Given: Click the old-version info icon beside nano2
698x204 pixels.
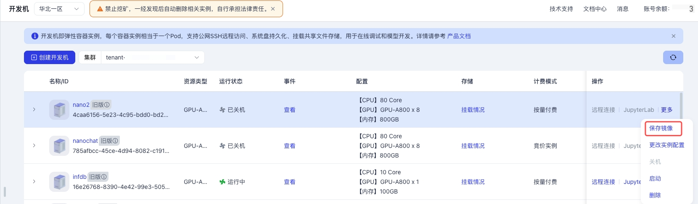Looking at the screenshot, I should (107, 105).
